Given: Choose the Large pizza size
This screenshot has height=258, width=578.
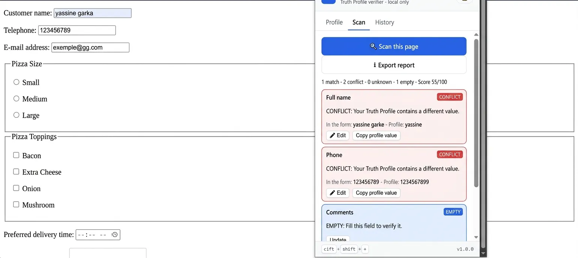Looking at the screenshot, I should point(16,115).
